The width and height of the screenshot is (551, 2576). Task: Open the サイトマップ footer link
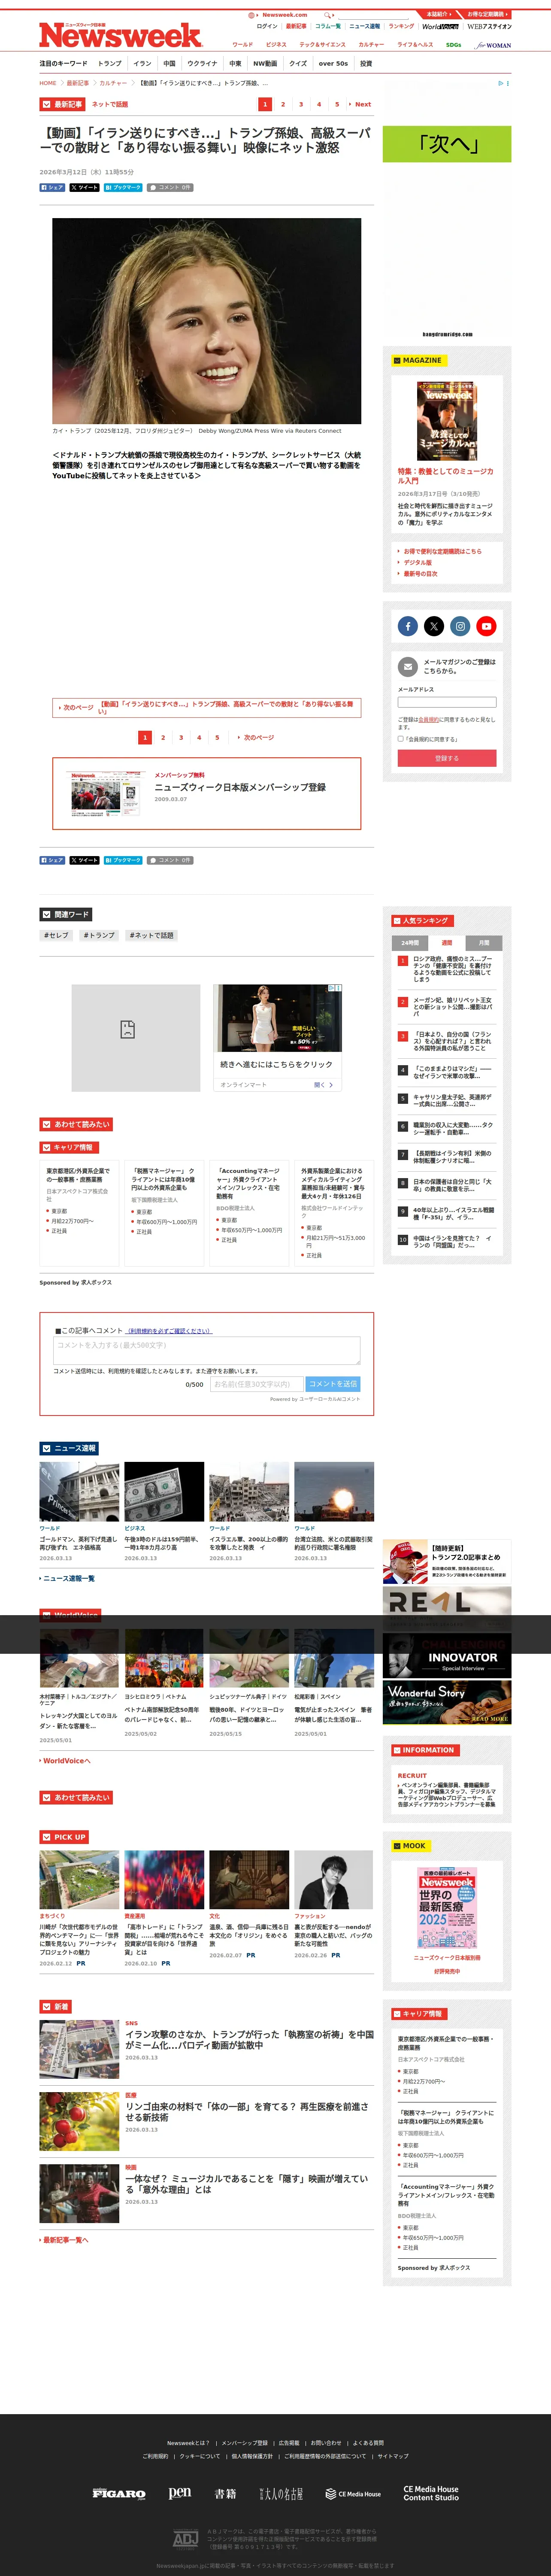tap(393, 2456)
